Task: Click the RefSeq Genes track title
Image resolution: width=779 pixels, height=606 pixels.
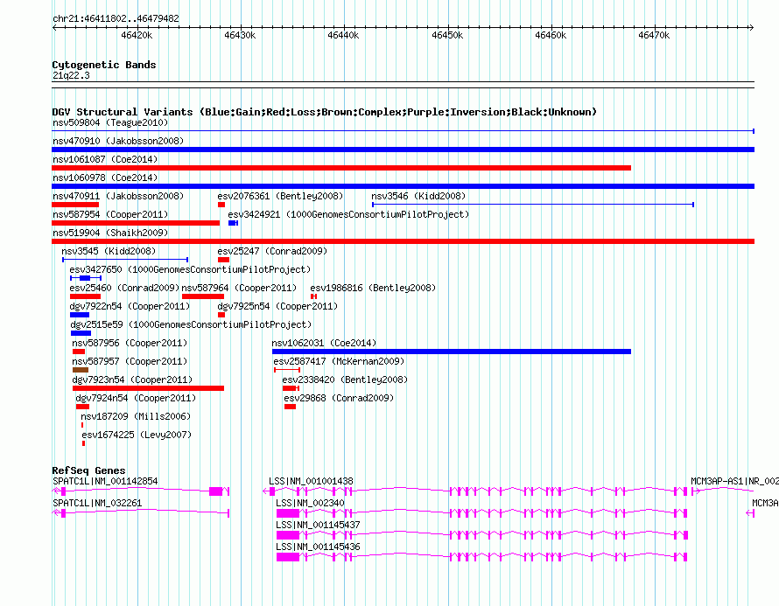Action: pos(88,470)
